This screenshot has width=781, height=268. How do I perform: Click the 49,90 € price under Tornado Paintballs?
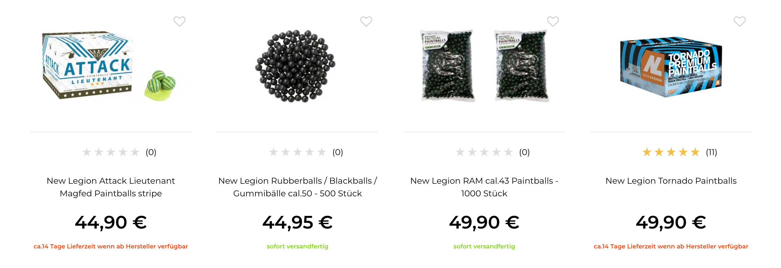[x=671, y=223]
